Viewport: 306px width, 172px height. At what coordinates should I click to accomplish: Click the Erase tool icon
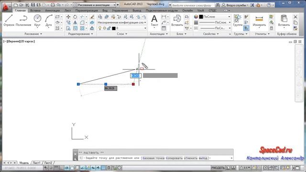click(x=92, y=17)
